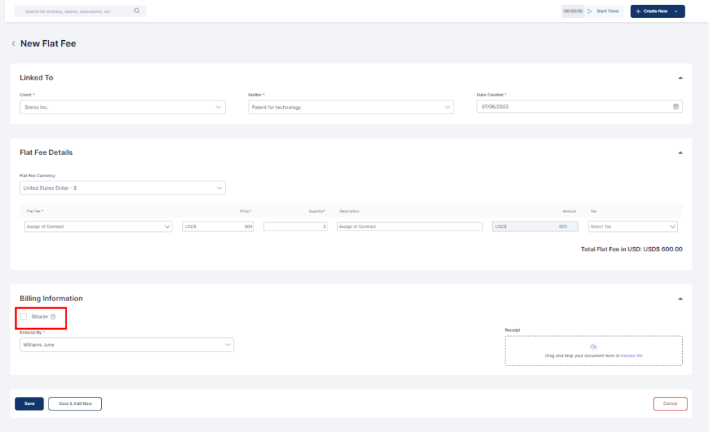Viewport: 709px width, 432px height.
Task: Collapse the Billing Information section
Action: click(680, 298)
